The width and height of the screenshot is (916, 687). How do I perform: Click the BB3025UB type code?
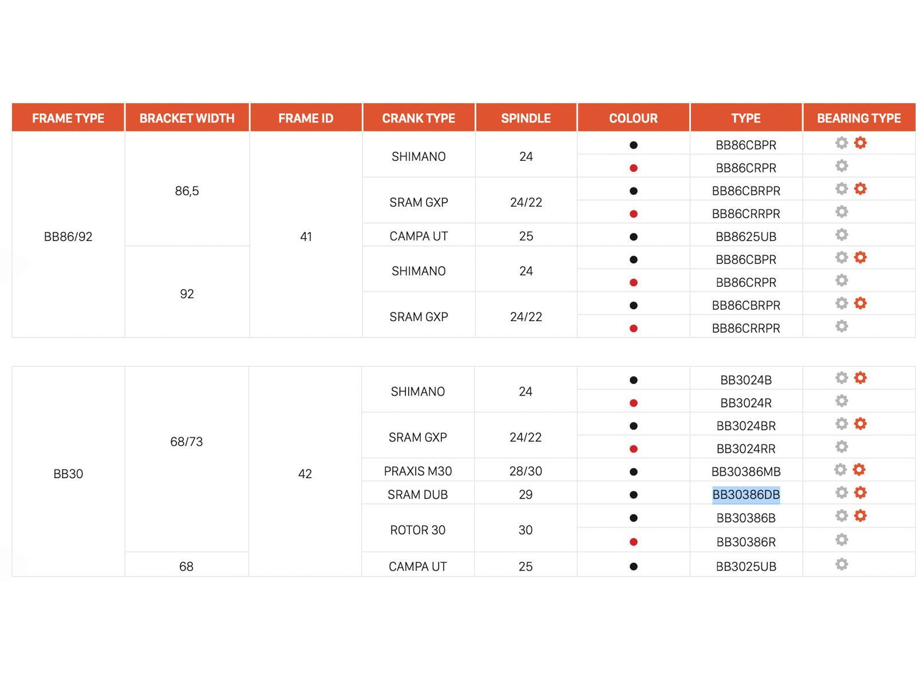point(745,567)
